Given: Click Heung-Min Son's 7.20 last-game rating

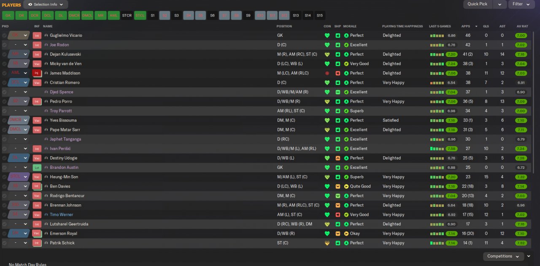Looking at the screenshot, I should click(x=451, y=177).
